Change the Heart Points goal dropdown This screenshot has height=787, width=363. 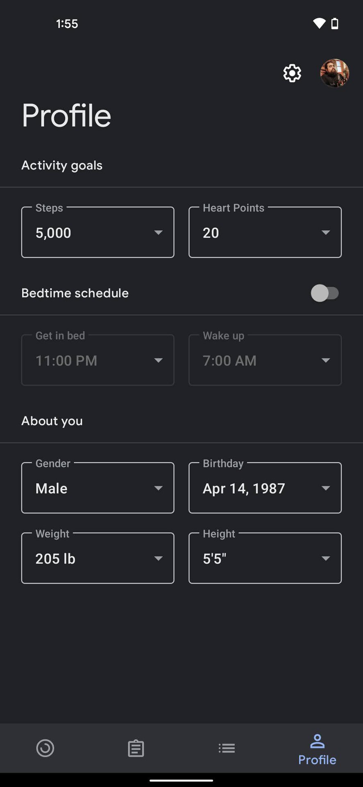265,232
